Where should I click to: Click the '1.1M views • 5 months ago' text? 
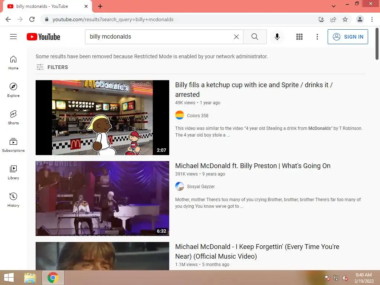[x=202, y=264]
